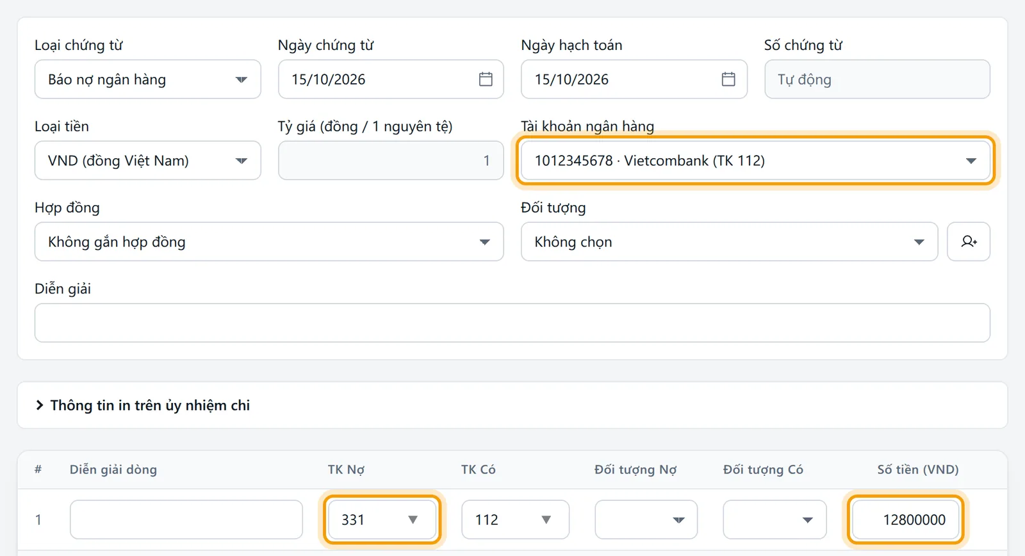
Task: Click the Diễn giải text field
Action: (512, 323)
